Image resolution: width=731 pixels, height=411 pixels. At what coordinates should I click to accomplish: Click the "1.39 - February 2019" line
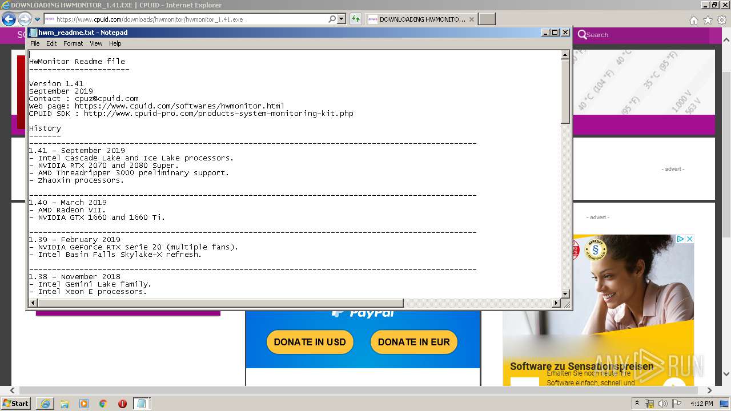coord(75,240)
